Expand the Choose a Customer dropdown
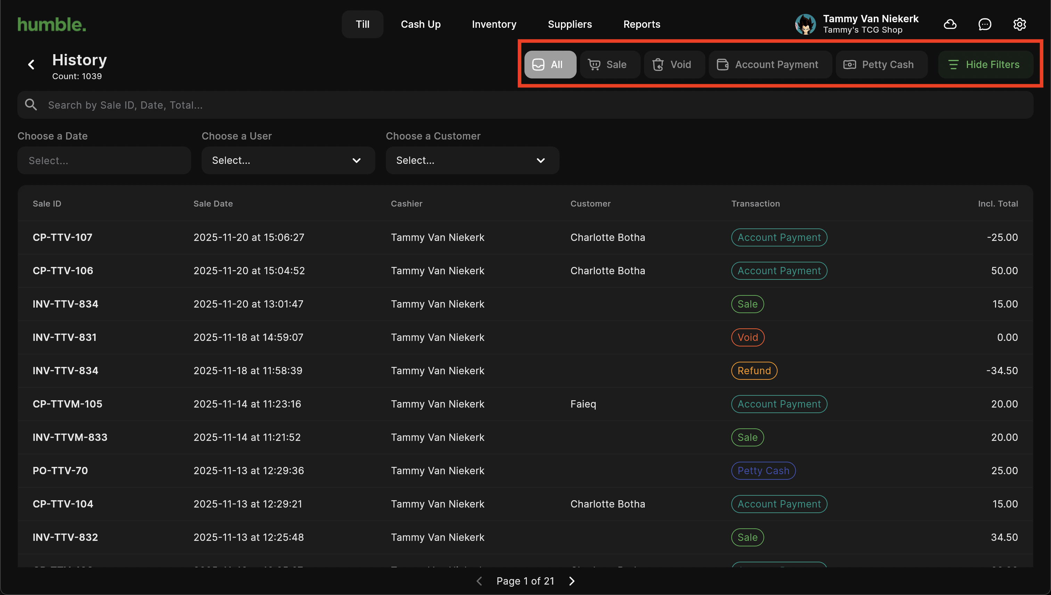This screenshot has width=1051, height=595. pos(472,161)
